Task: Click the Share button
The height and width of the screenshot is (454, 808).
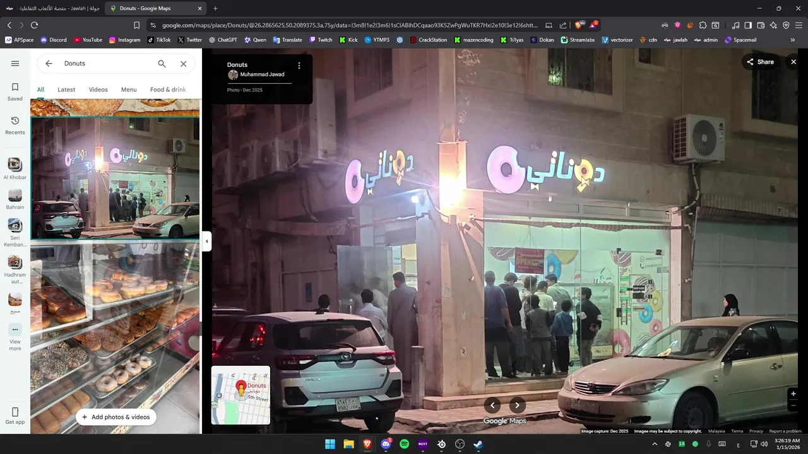Action: click(x=760, y=62)
